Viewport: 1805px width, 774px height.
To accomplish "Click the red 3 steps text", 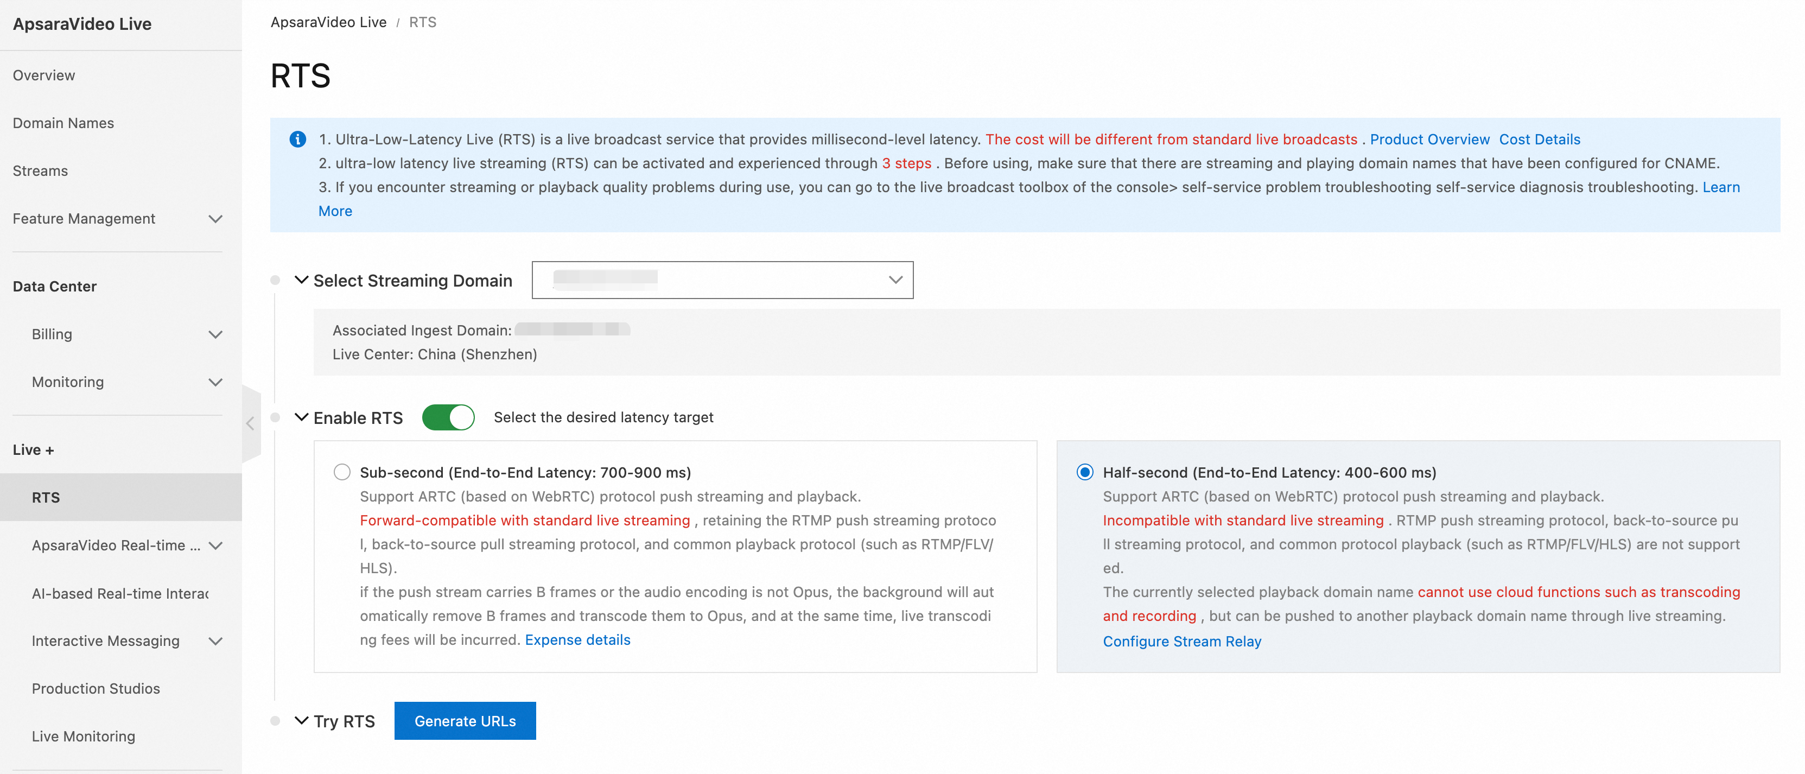I will (x=906, y=163).
